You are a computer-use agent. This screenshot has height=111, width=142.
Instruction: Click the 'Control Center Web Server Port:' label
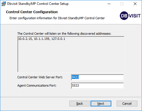40,77
